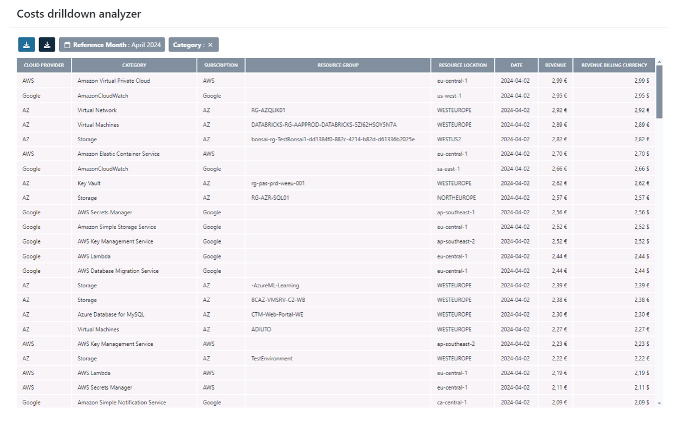Click the light blue download button
This screenshot has width=683, height=421.
[27, 45]
